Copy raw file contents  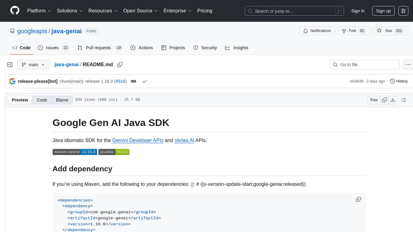point(384,100)
